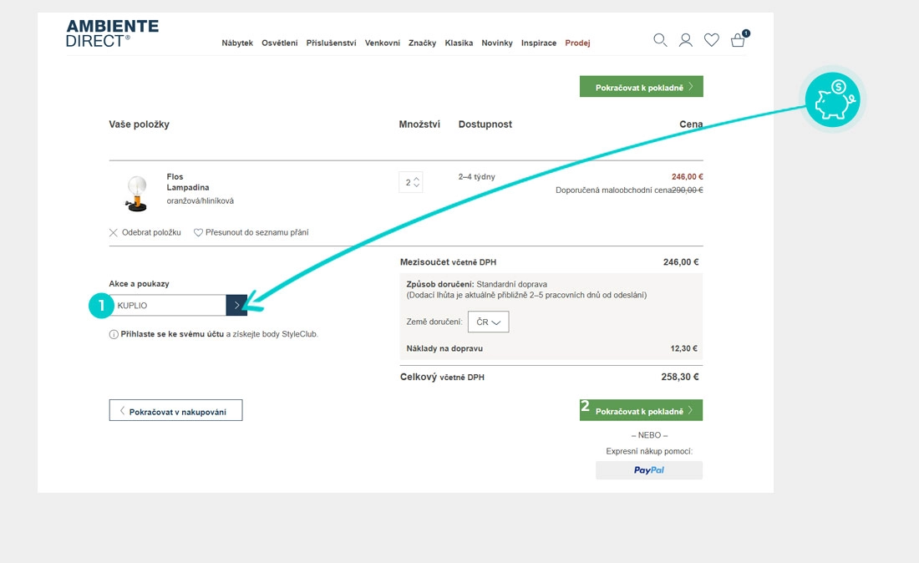919x563 pixels.
Task: Change quantity using the stepper arrows
Action: (x=417, y=182)
